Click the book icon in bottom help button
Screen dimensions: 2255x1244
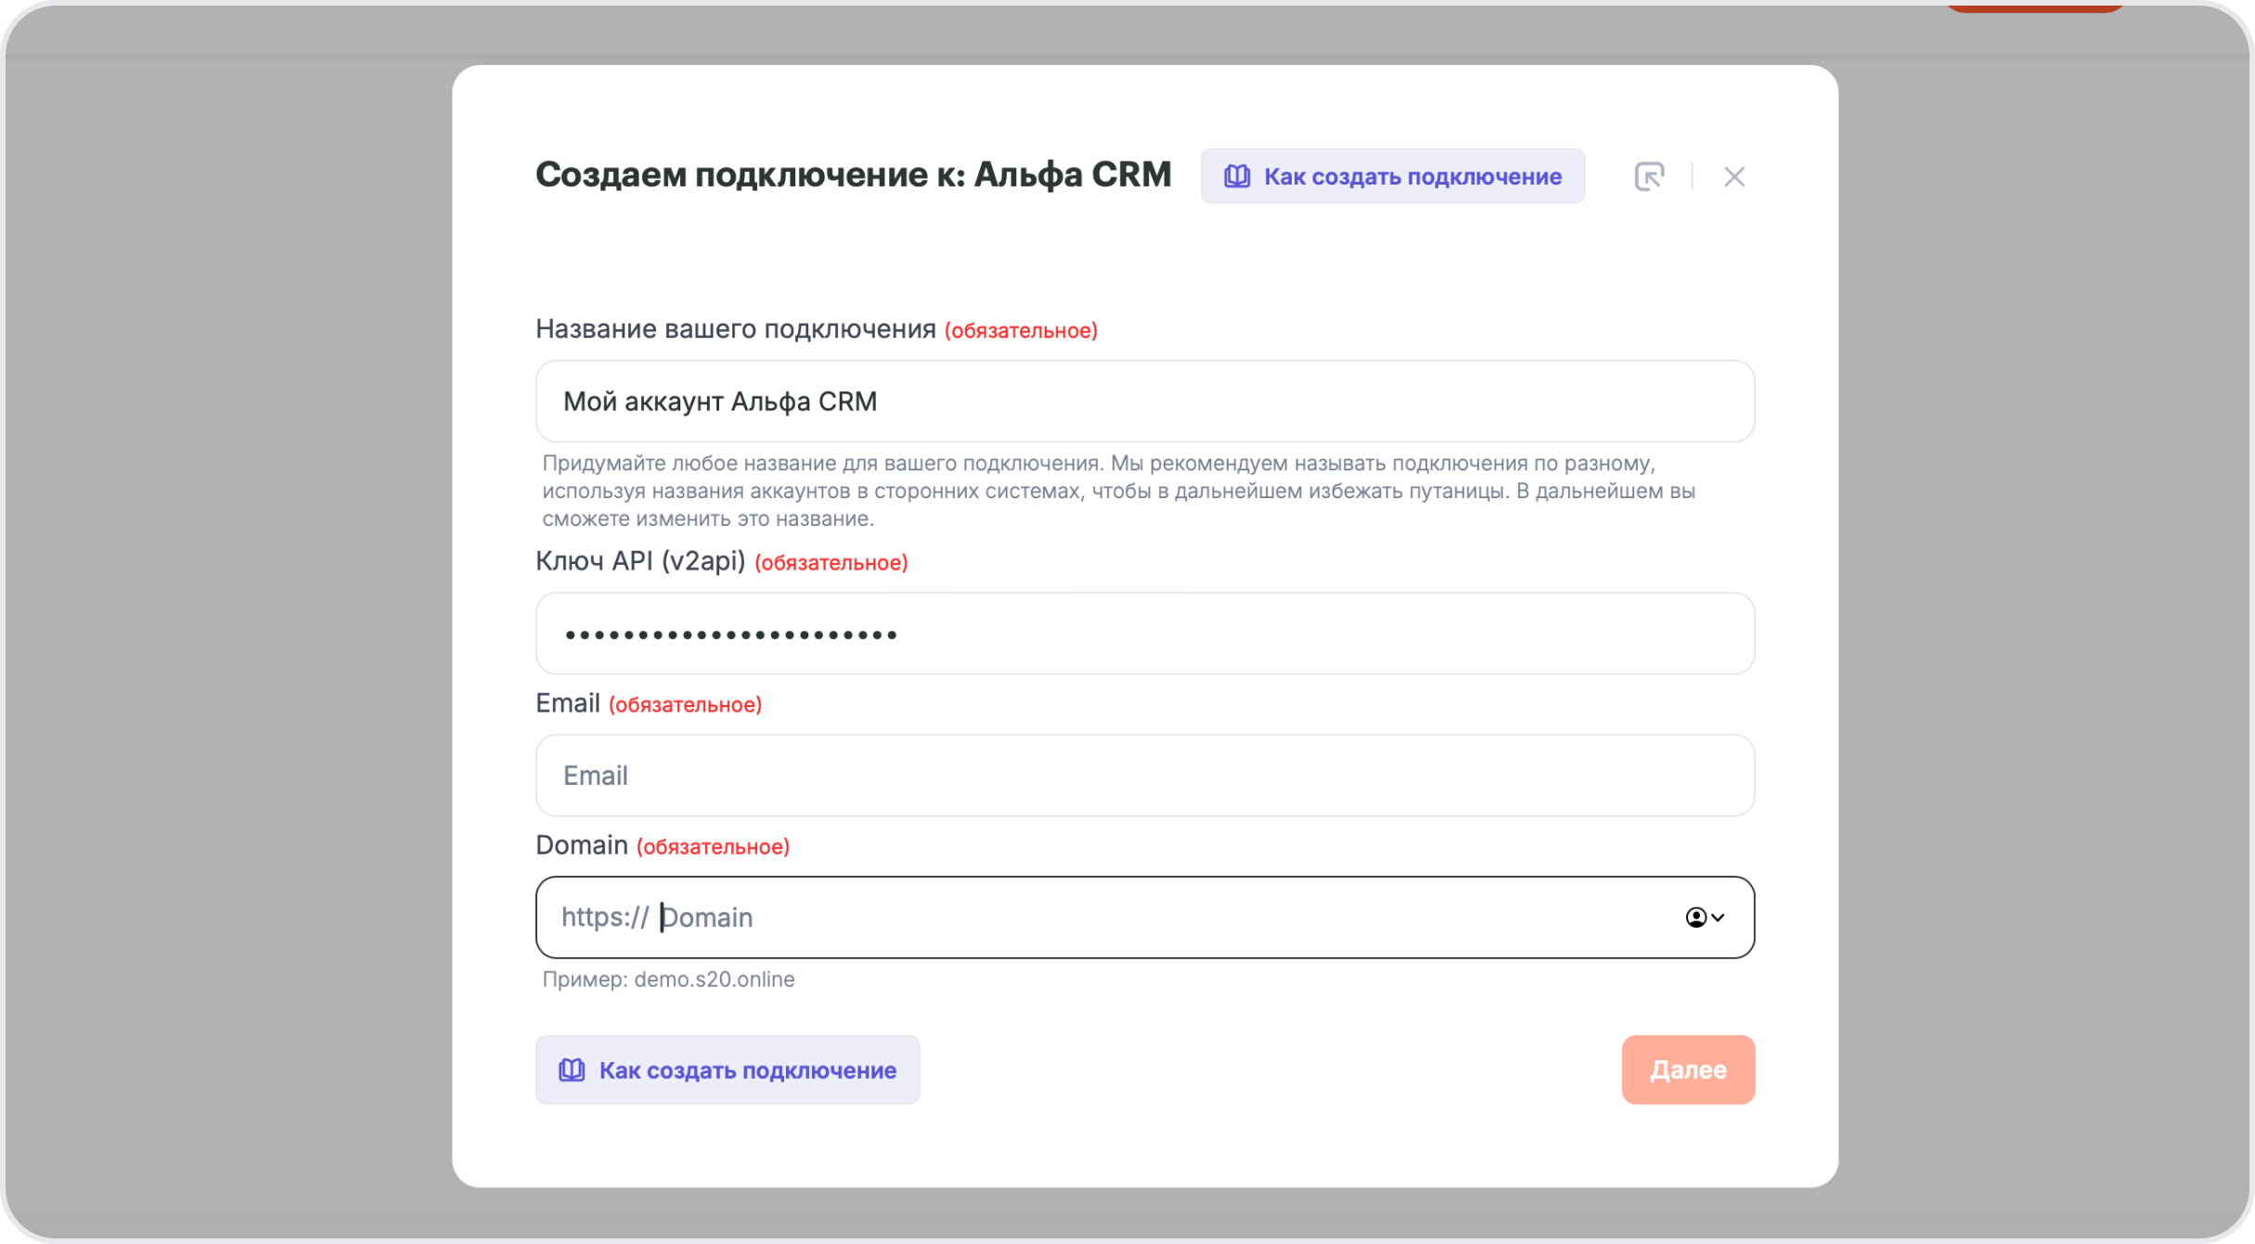click(572, 1070)
